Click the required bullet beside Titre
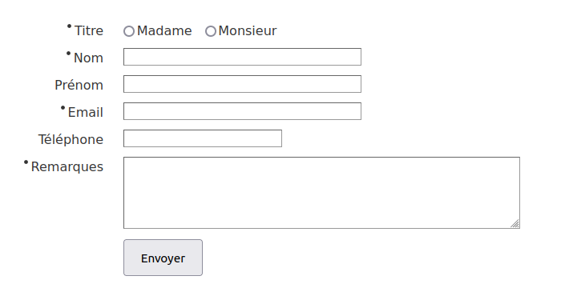 click(x=69, y=26)
